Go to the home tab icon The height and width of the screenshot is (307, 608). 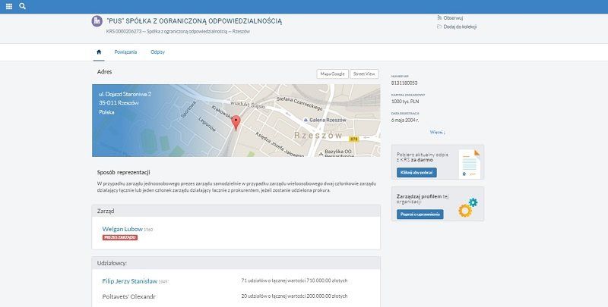98,52
